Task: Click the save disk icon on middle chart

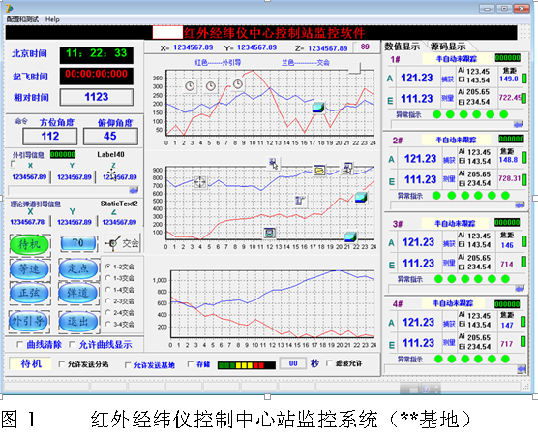Action: (x=269, y=233)
